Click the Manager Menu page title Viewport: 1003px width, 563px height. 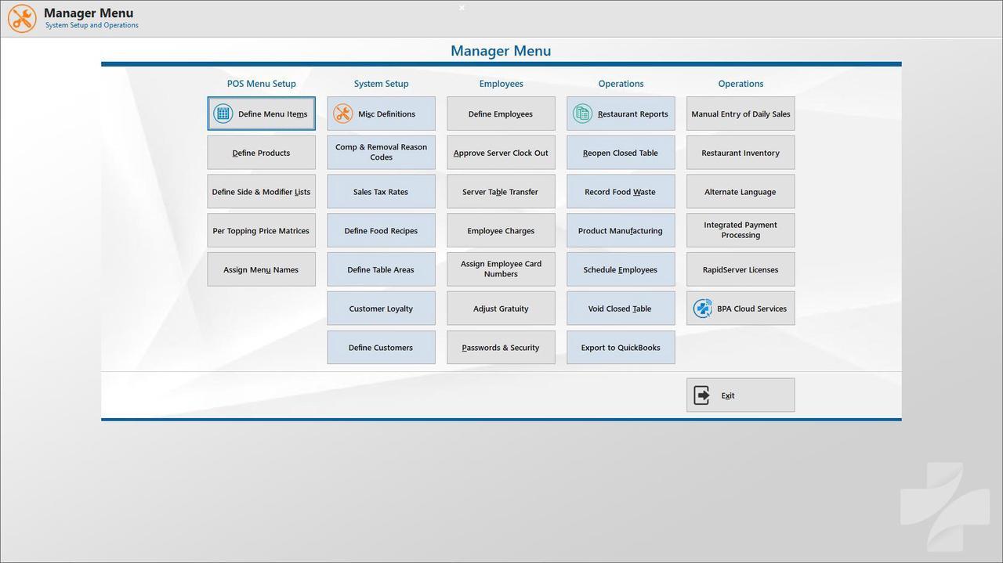(x=501, y=51)
